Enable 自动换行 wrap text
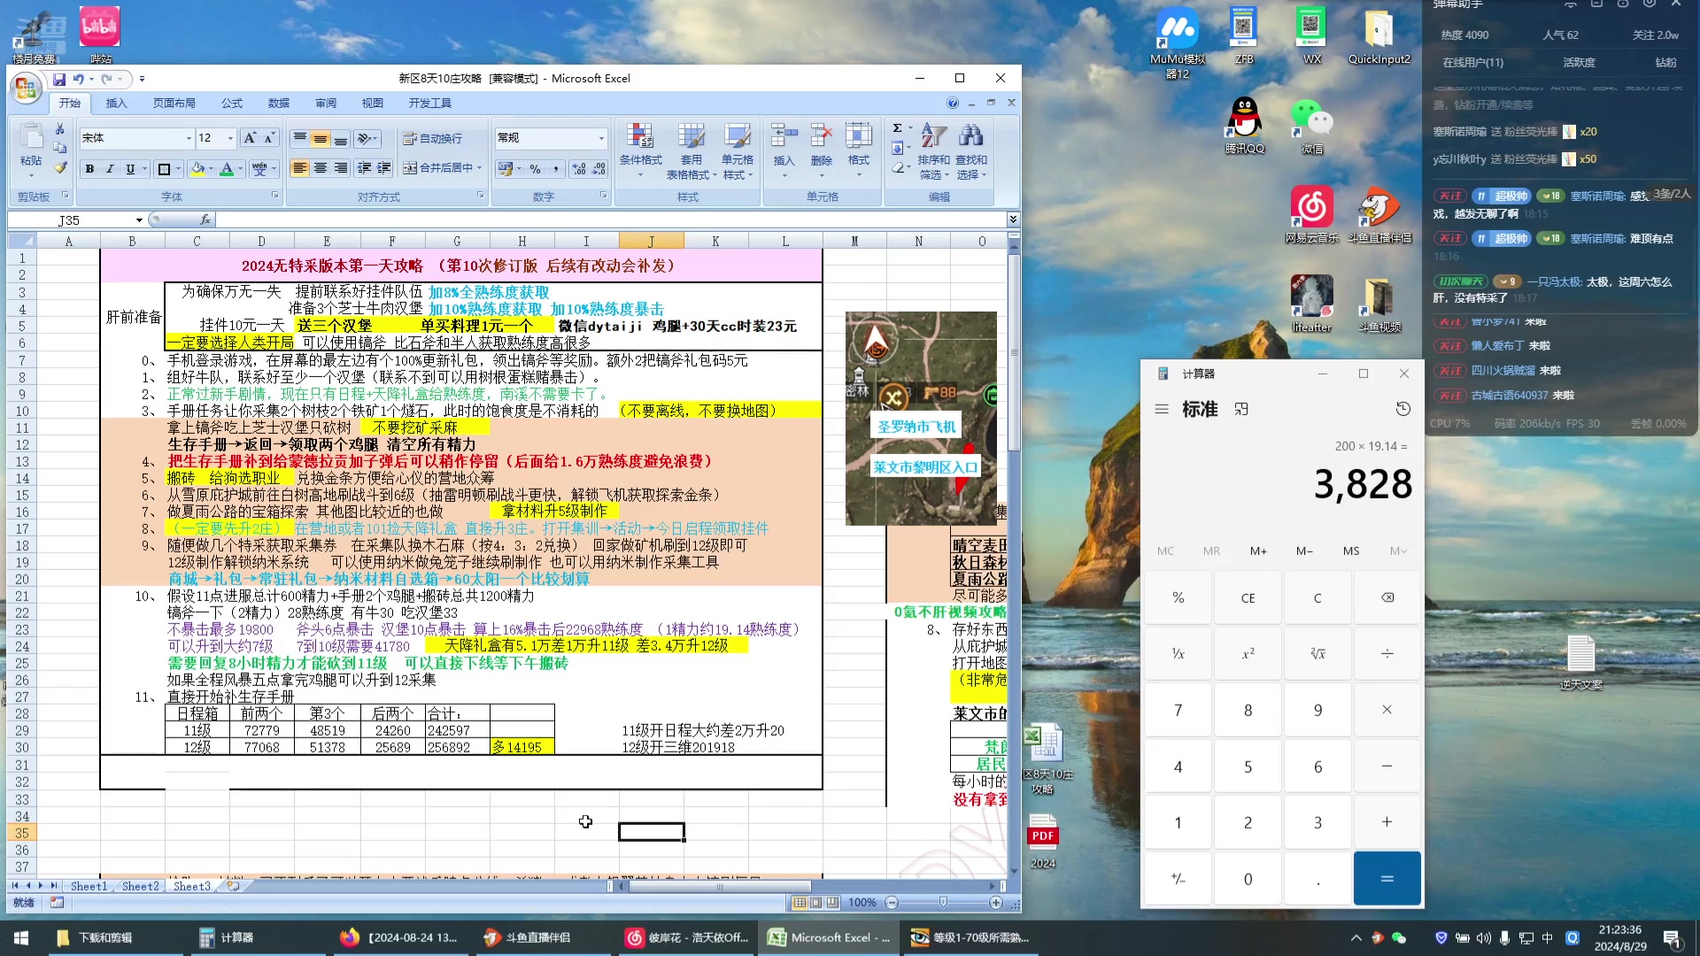This screenshot has height=956, width=1700. click(433, 138)
